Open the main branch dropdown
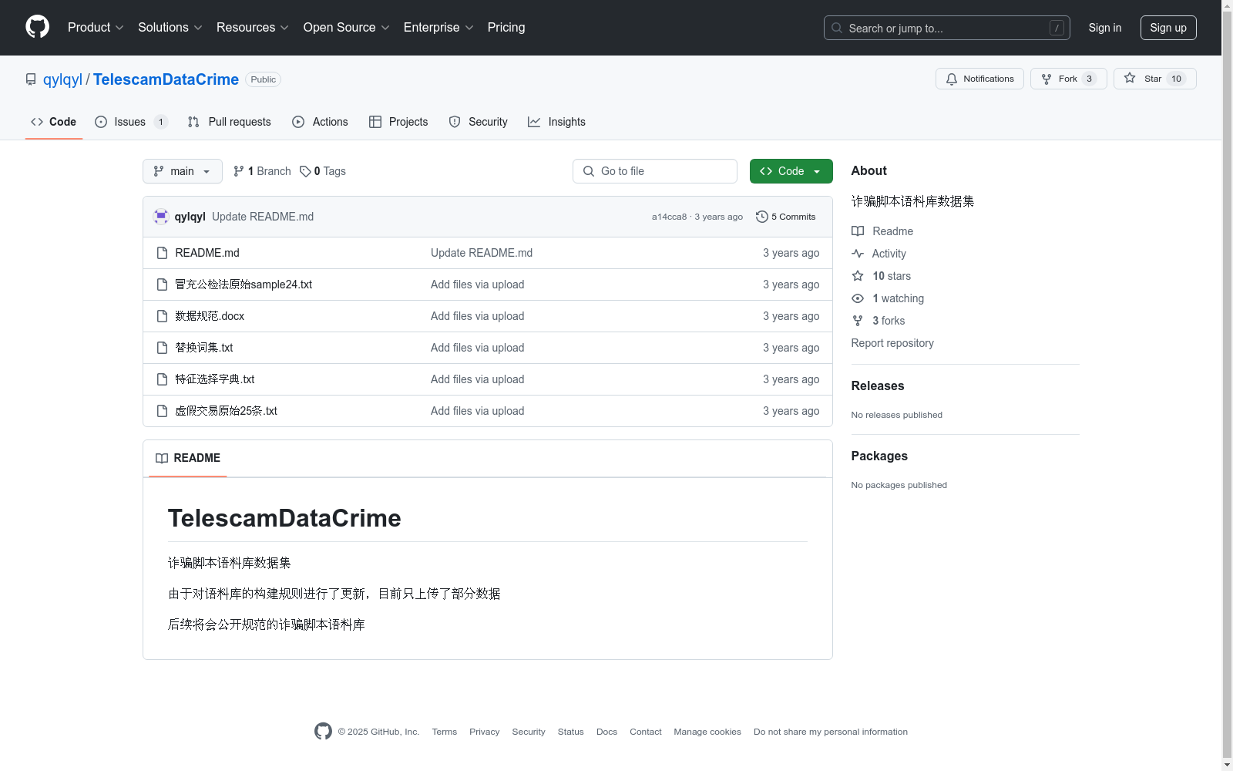This screenshot has height=771, width=1233. click(182, 171)
